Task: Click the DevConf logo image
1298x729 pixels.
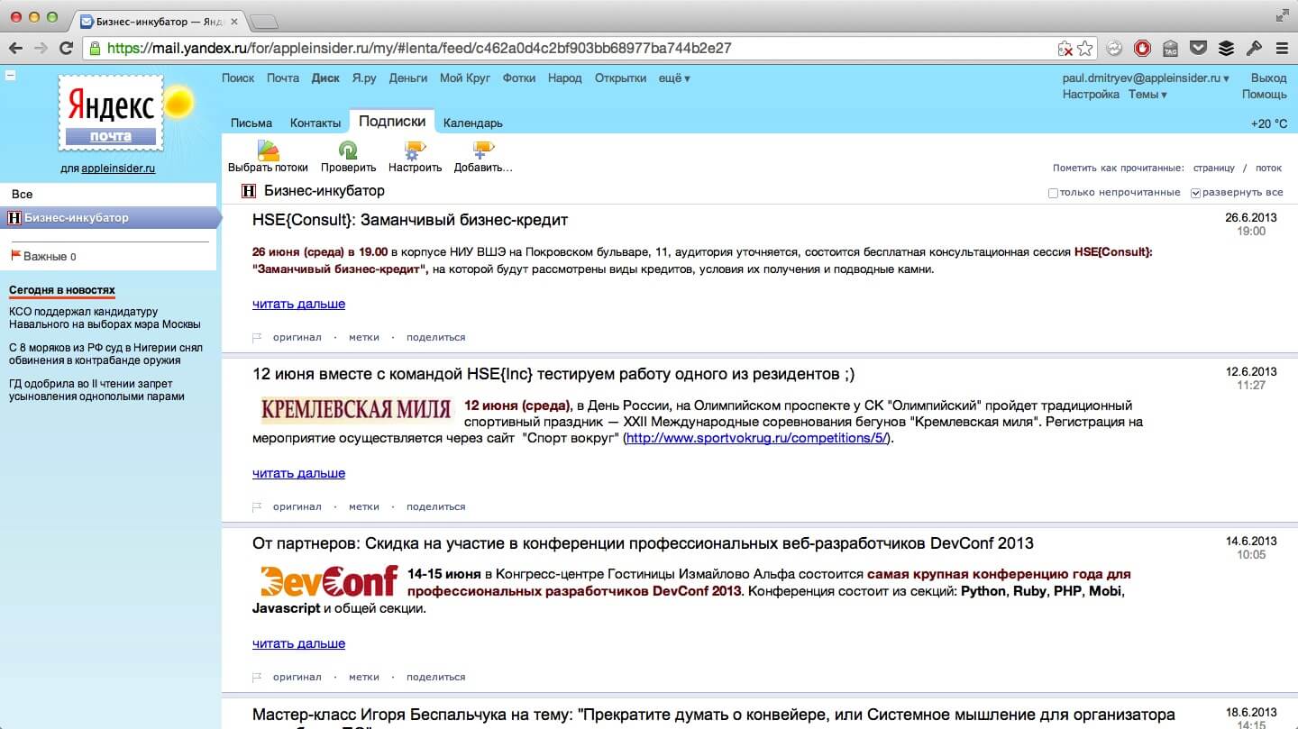Action: (329, 581)
